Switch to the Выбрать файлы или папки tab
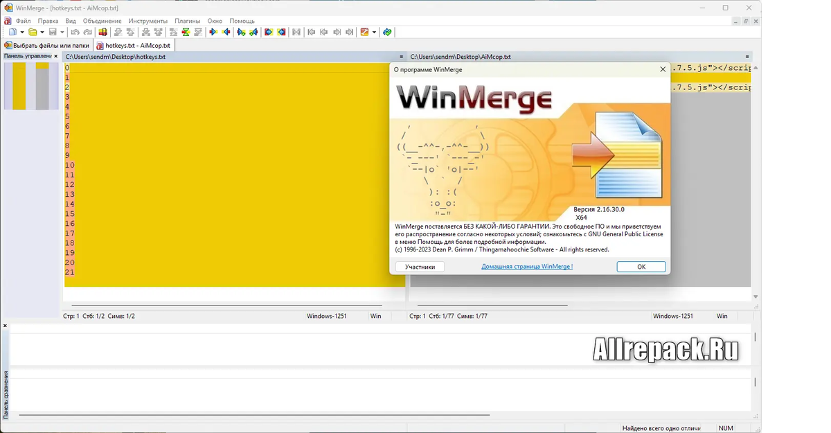Image resolution: width=831 pixels, height=433 pixels. pyautogui.click(x=46, y=45)
